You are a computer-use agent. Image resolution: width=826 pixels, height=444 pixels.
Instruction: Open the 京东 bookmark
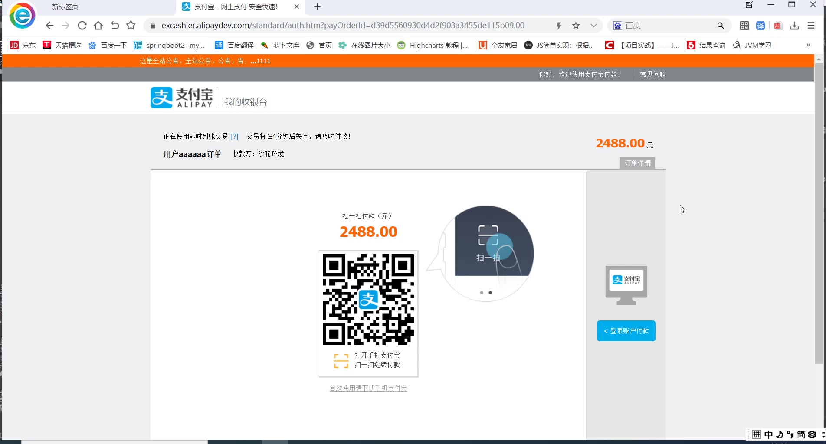[x=23, y=45]
